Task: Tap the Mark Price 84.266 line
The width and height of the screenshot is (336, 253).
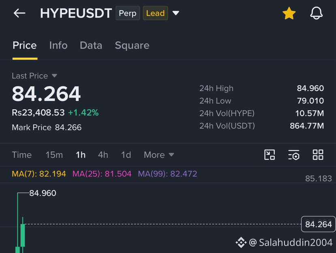Action: pyautogui.click(x=47, y=128)
